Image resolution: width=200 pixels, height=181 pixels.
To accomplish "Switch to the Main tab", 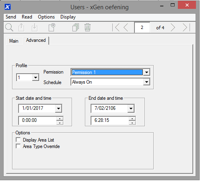I will coord(14,41).
